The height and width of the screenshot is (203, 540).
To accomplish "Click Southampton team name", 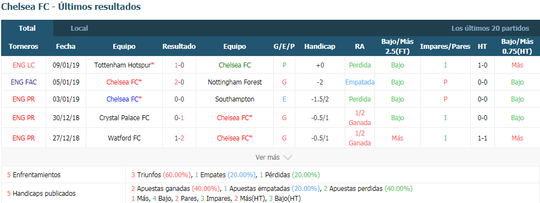I will pos(234,99).
